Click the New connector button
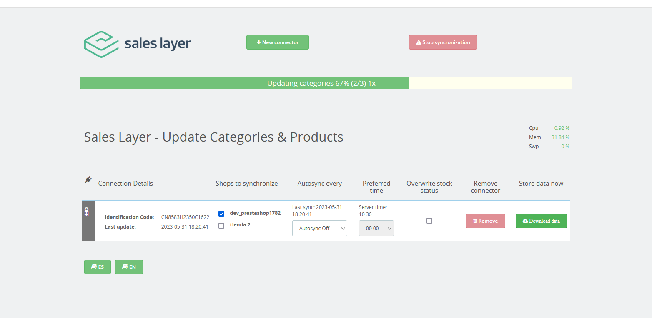 coord(278,42)
